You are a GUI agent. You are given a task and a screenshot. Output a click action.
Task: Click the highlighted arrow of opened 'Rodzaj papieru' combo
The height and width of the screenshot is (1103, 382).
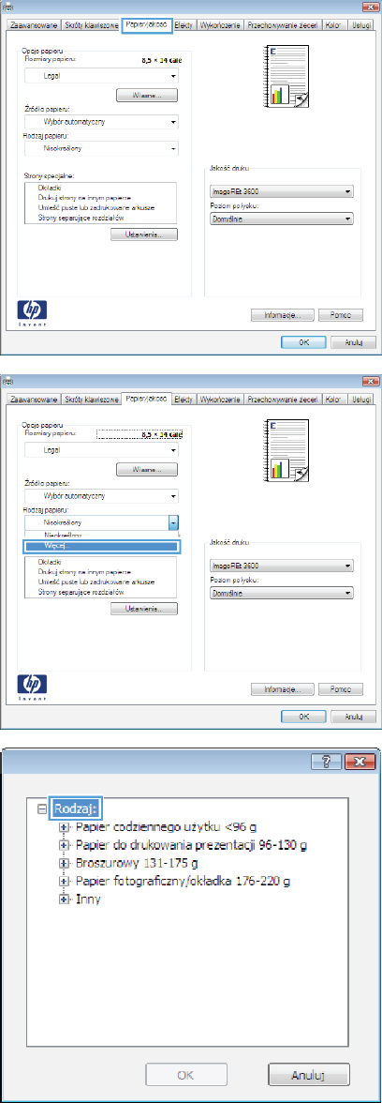(173, 522)
